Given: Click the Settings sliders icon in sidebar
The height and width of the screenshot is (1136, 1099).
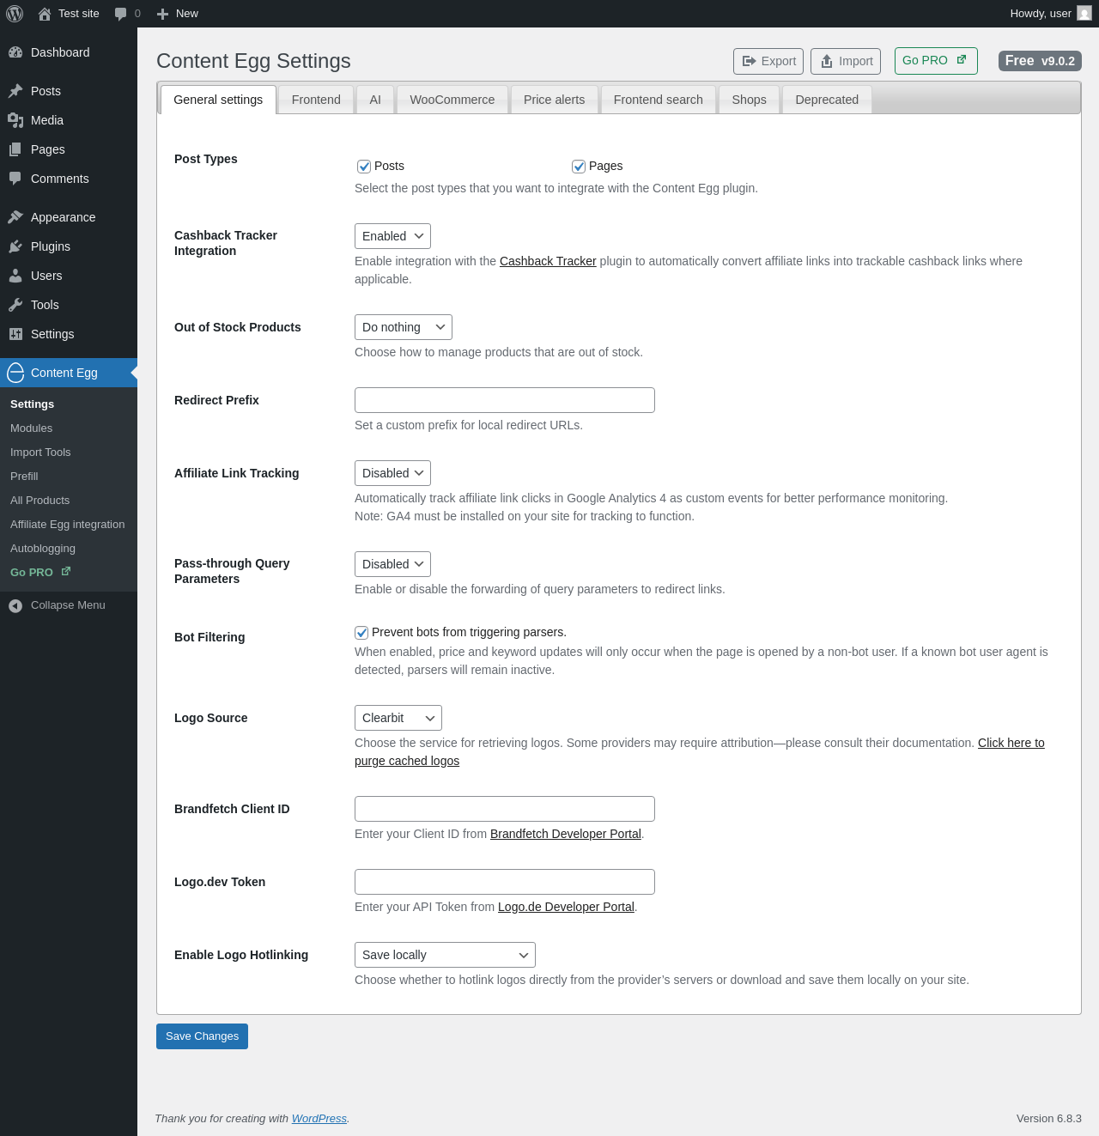Looking at the screenshot, I should pyautogui.click(x=15, y=334).
